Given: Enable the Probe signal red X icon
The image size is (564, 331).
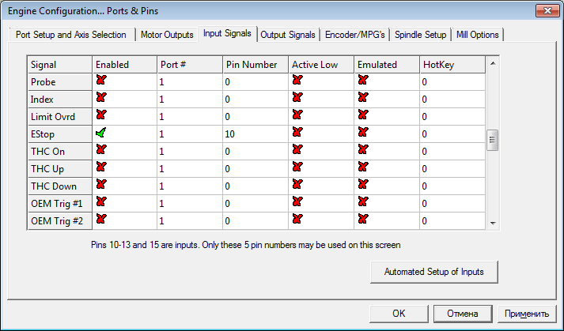Looking at the screenshot, I should pos(101,81).
